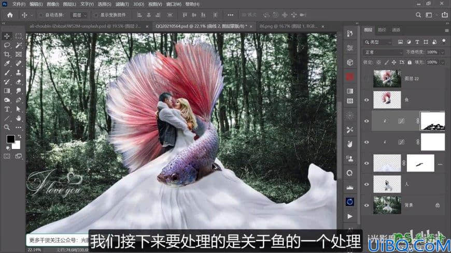451x253 pixels.
Task: Click the three-dots more options in options bar
Action: [x=230, y=15]
